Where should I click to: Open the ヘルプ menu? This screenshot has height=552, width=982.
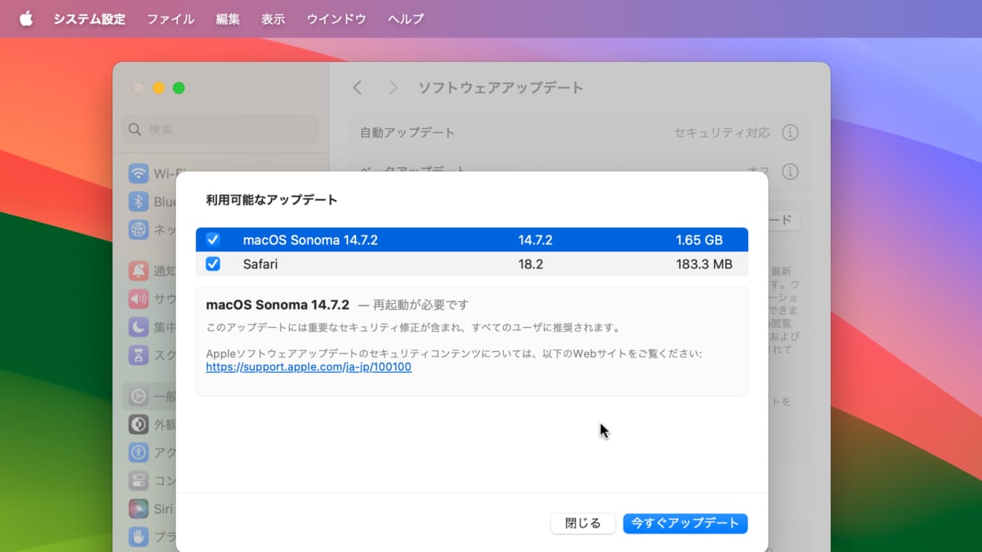405,19
